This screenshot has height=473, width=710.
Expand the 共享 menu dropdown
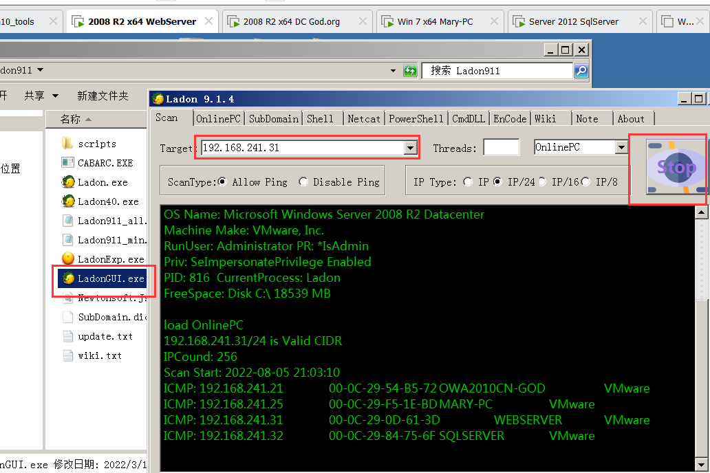click(41, 96)
